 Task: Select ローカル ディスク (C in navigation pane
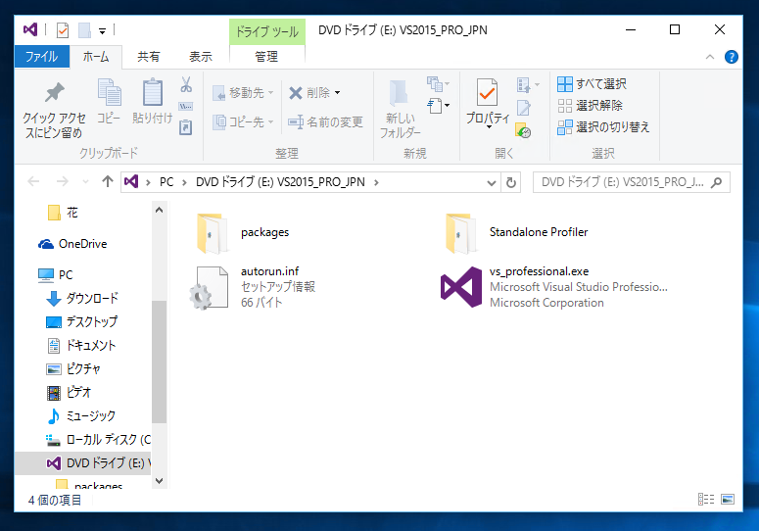[98, 440]
